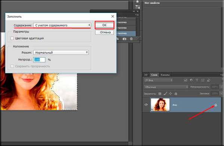Click the layer Заливка value field
Screen dimensions: 224x146
point(215,94)
